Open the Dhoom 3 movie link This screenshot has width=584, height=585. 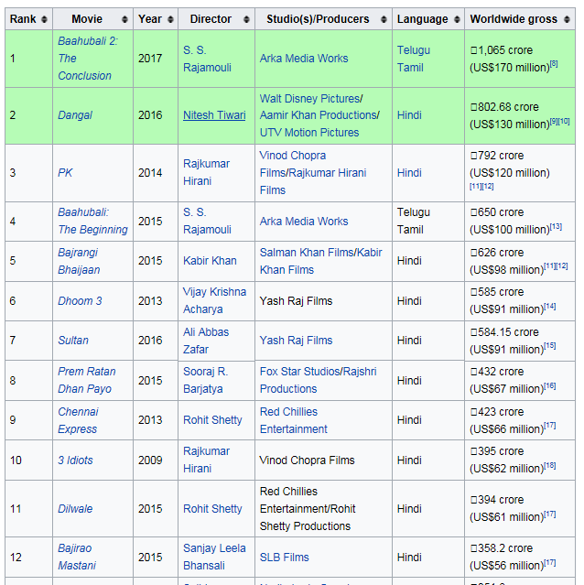click(80, 300)
